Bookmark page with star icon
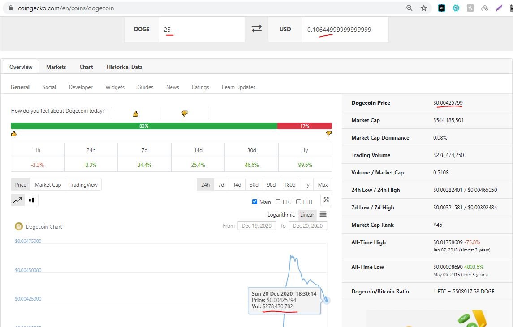 pos(423,8)
